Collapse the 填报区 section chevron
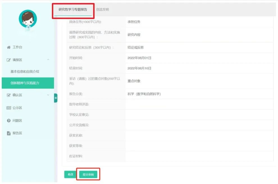The height and width of the screenshot is (184, 278). click(48, 60)
